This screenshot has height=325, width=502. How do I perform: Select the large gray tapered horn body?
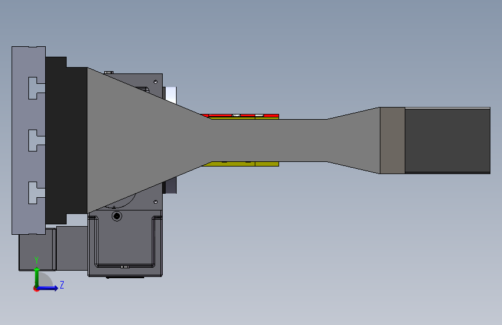pos(233,140)
